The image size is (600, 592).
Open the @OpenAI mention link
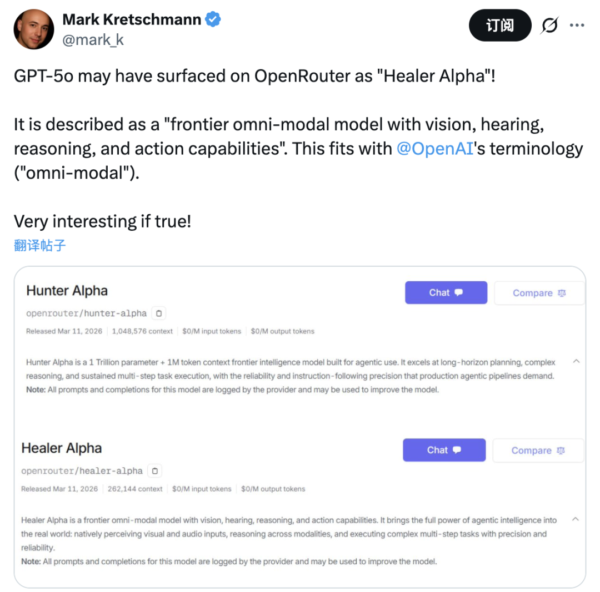[434, 149]
